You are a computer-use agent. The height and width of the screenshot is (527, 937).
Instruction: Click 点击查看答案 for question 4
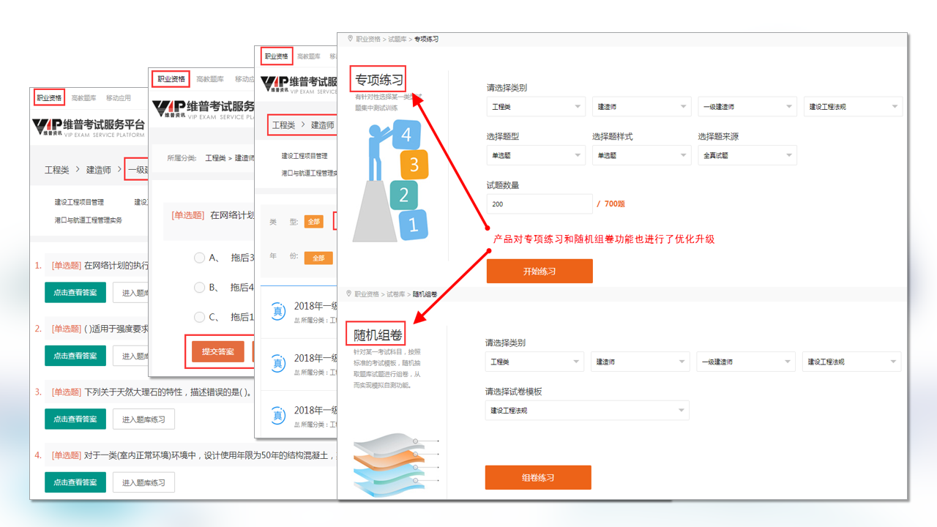tap(75, 482)
